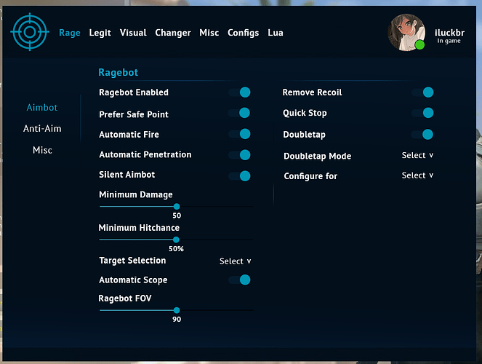
Task: Switch to the Legit tab
Action: (x=100, y=33)
